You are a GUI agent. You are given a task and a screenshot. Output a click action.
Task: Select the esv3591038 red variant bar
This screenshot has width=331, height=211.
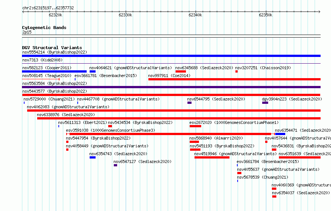[170, 134]
